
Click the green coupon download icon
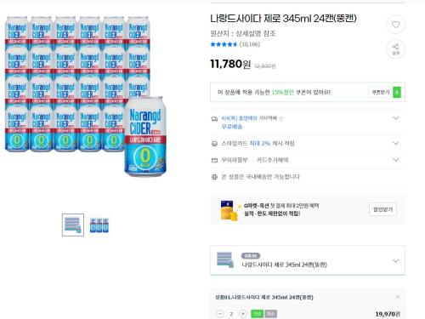[397, 92]
